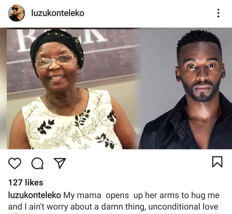
Task: Tap luzukonteleko username in the caption
Action: click(x=34, y=195)
